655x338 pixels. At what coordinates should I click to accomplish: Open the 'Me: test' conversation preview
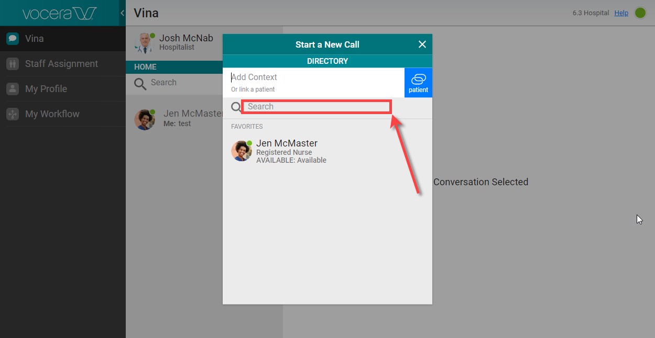[x=177, y=124]
